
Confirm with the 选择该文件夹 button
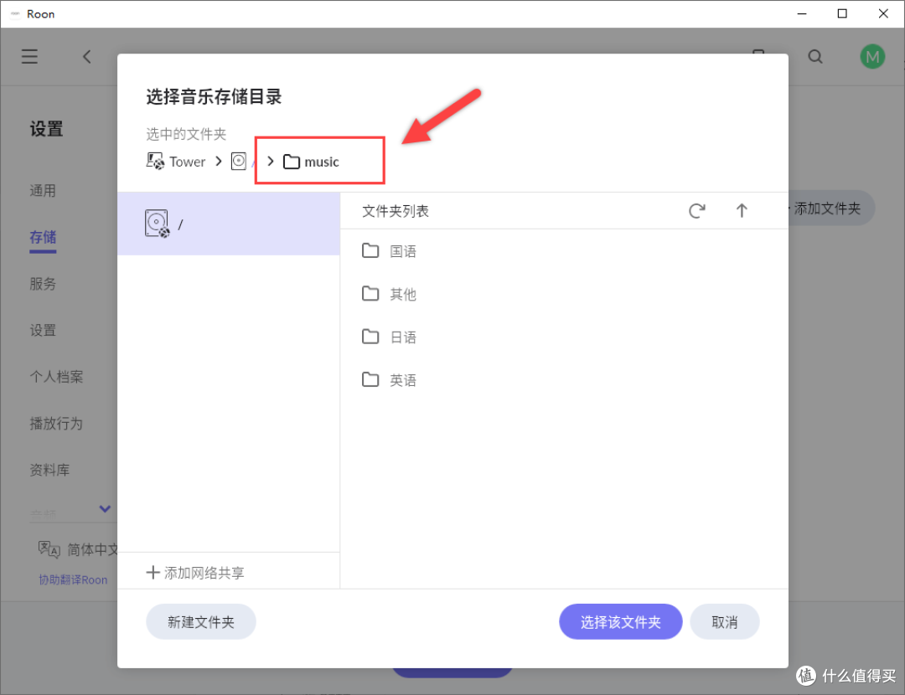point(620,621)
